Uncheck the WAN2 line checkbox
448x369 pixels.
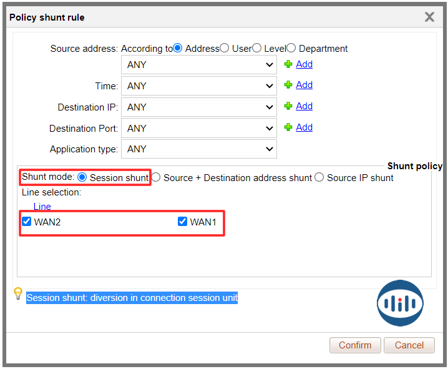tap(27, 222)
